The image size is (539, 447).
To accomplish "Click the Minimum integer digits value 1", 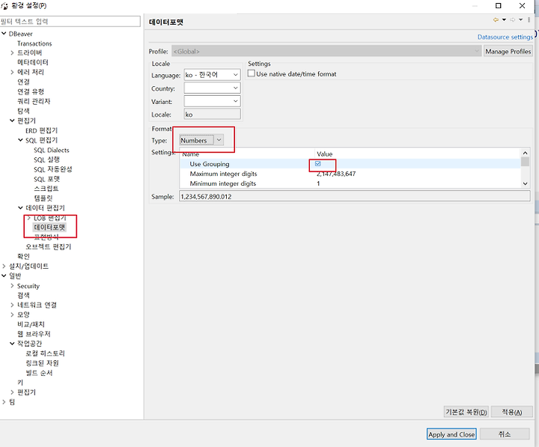I will point(318,183).
